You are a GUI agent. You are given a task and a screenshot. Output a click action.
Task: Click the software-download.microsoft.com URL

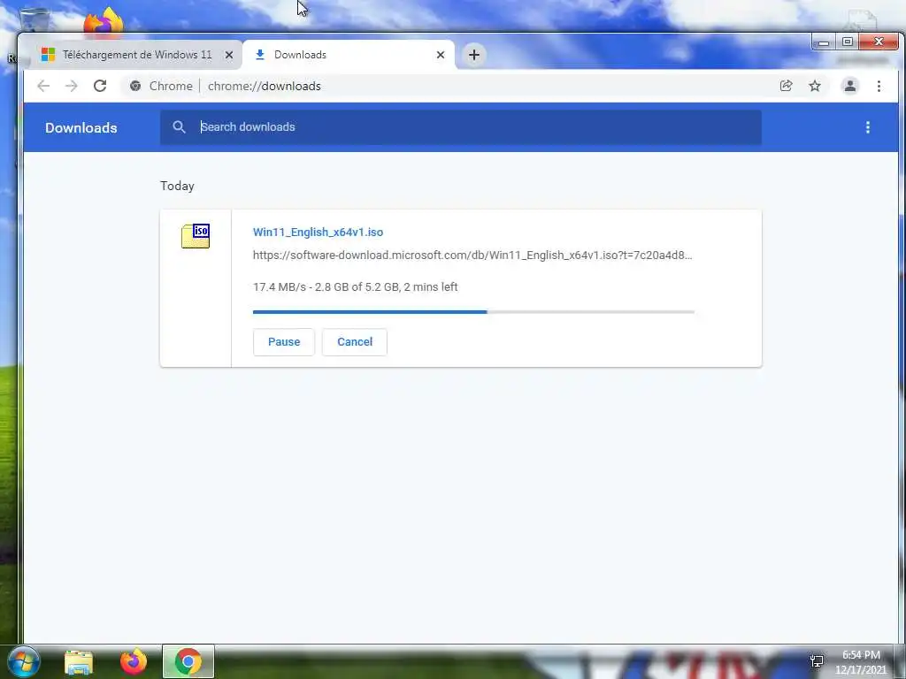472,256
